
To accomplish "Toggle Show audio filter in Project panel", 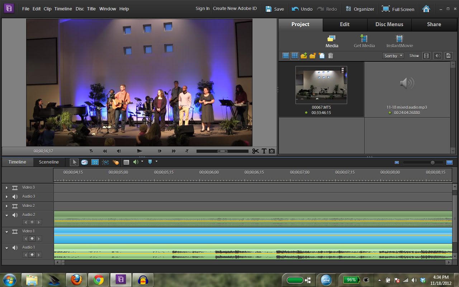I will [x=437, y=56].
